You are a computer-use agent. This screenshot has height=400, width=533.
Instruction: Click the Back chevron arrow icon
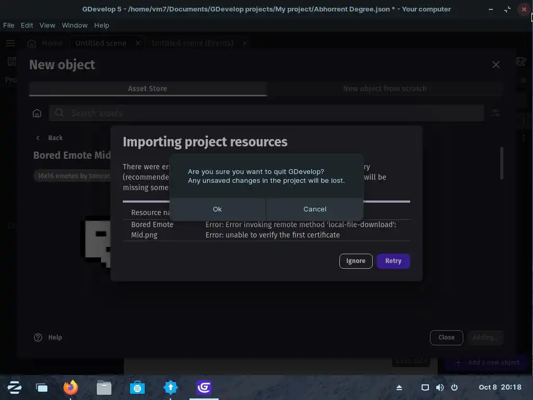37,137
